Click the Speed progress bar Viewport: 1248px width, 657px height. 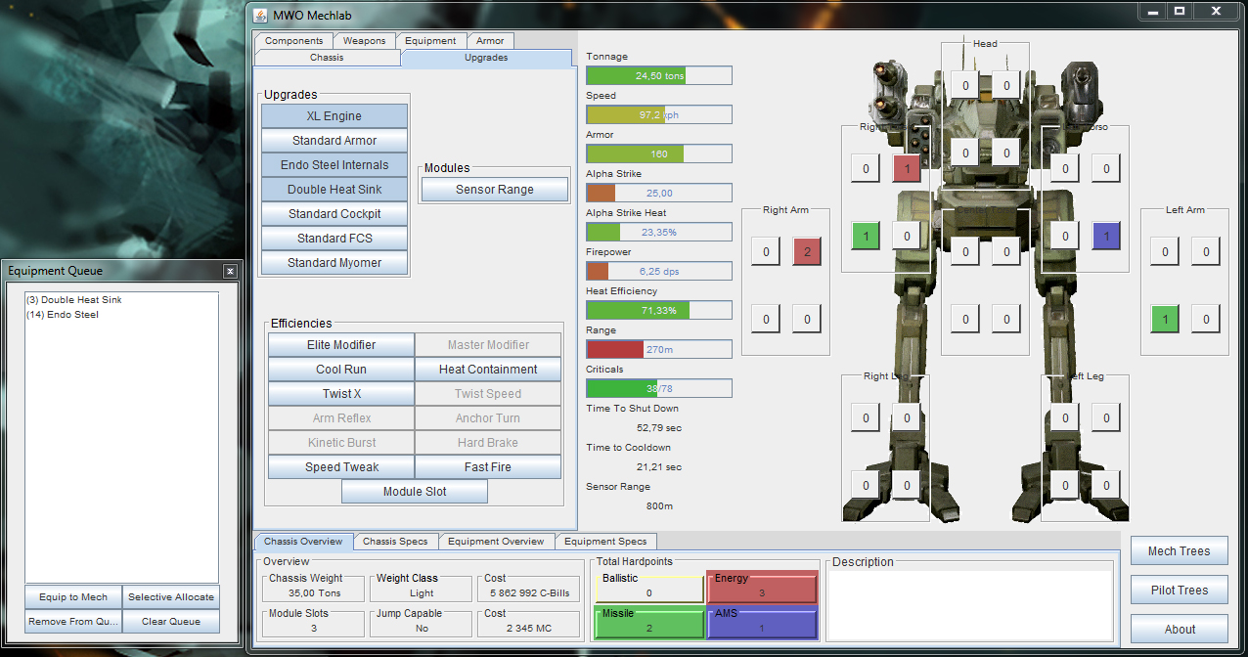click(659, 114)
